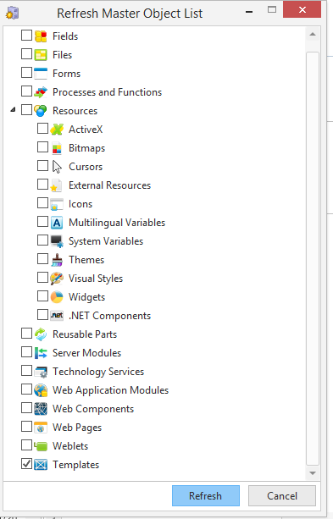The height and width of the screenshot is (519, 333).
Task: Select the "Processes and Functions" label
Action: (108, 92)
